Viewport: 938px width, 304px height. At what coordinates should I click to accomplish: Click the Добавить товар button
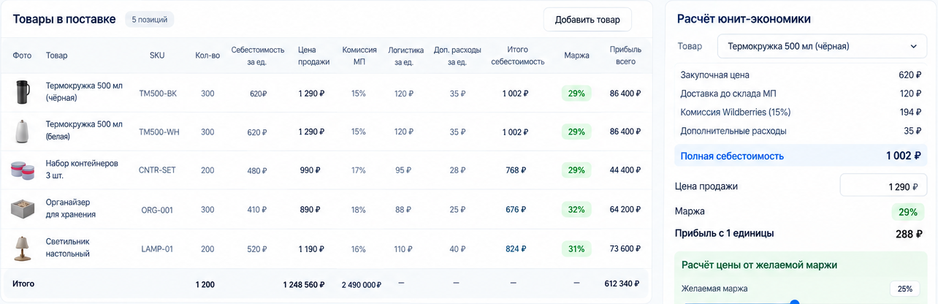click(x=587, y=20)
